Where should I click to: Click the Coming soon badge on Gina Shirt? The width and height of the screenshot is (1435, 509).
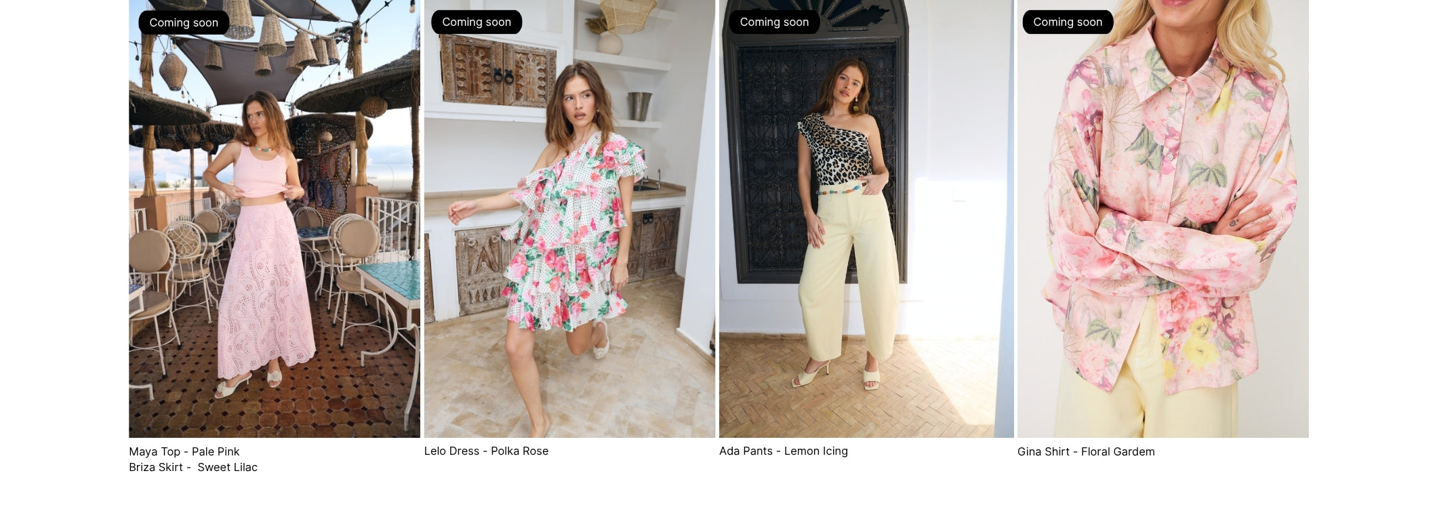tap(1068, 22)
